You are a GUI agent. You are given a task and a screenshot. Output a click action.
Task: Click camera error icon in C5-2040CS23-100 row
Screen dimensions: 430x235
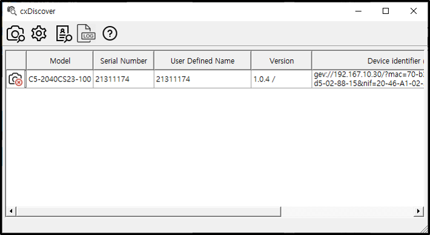pos(16,79)
